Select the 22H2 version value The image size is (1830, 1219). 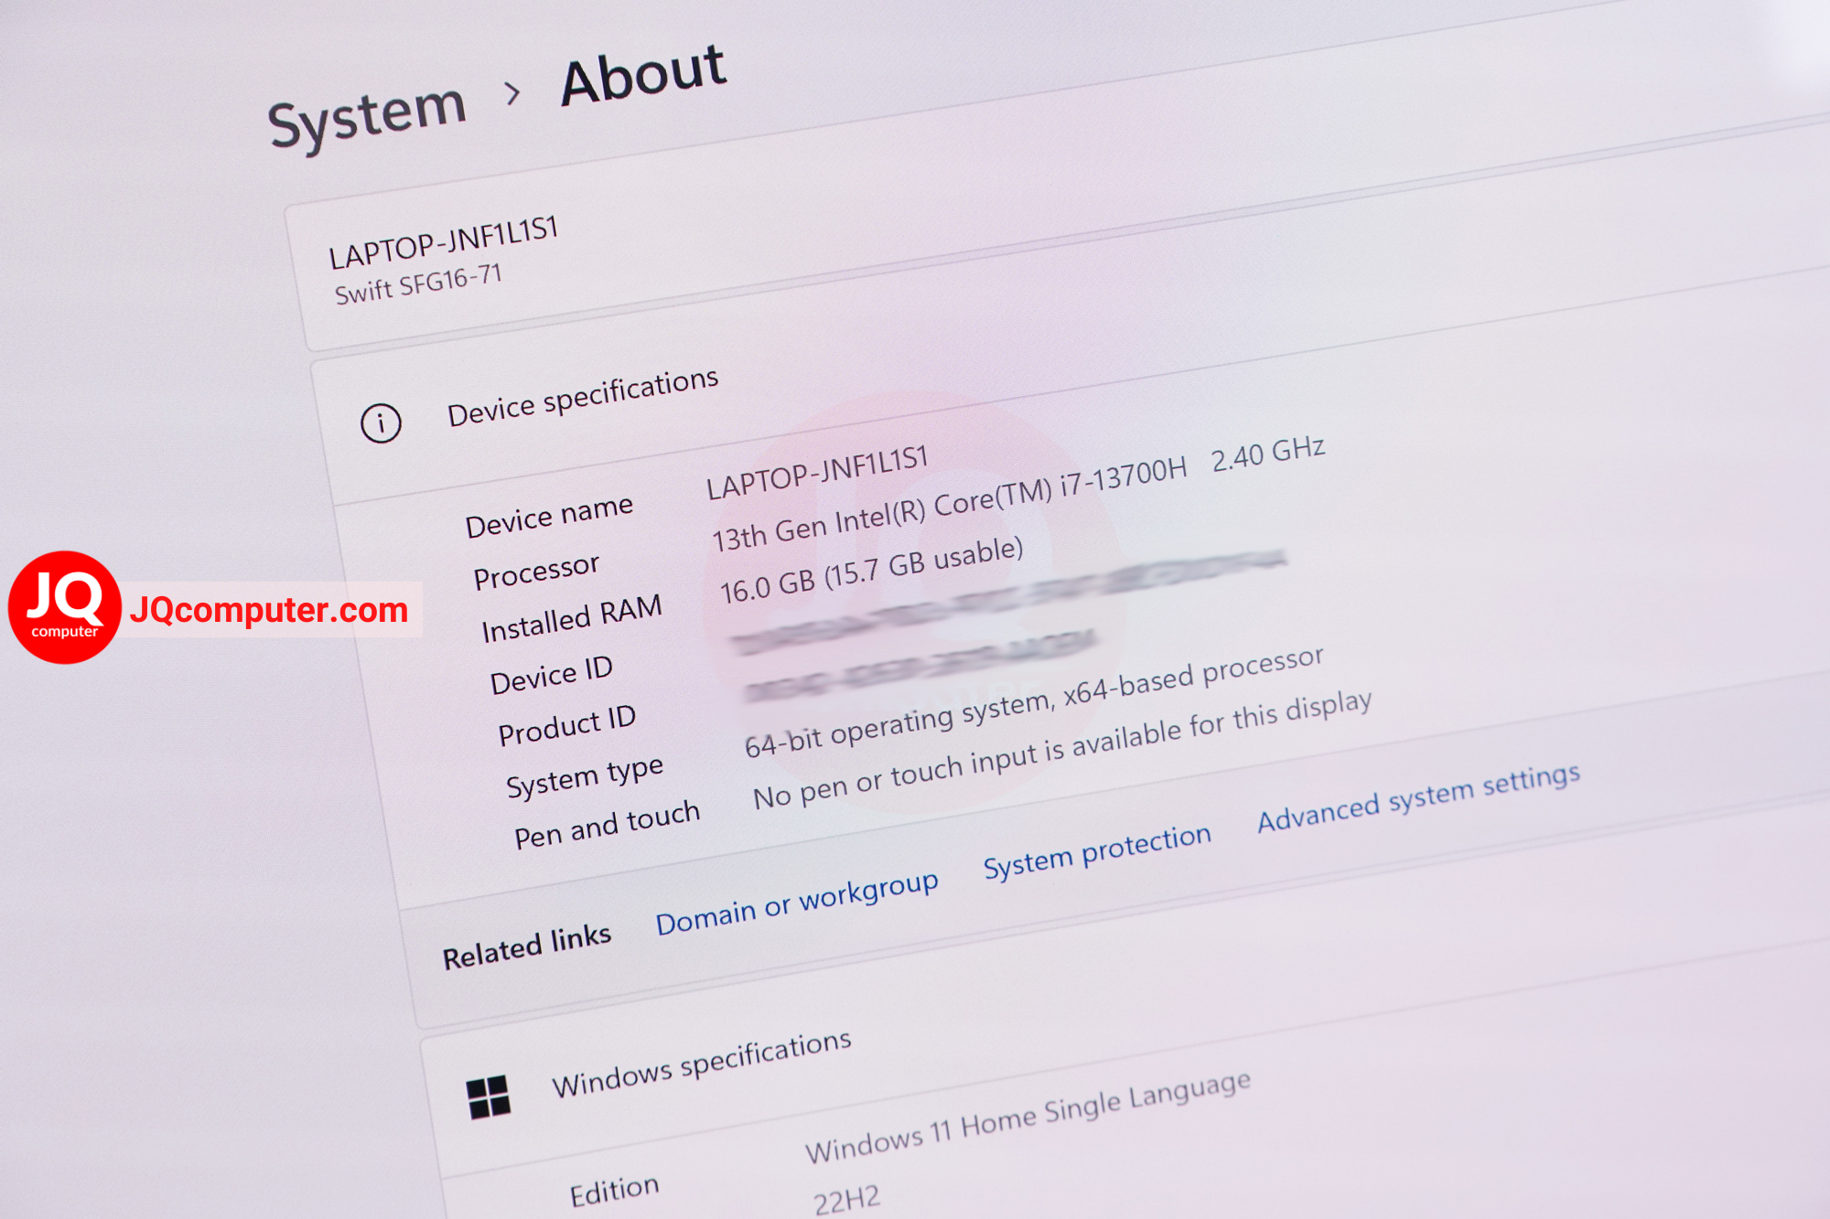847,1201
